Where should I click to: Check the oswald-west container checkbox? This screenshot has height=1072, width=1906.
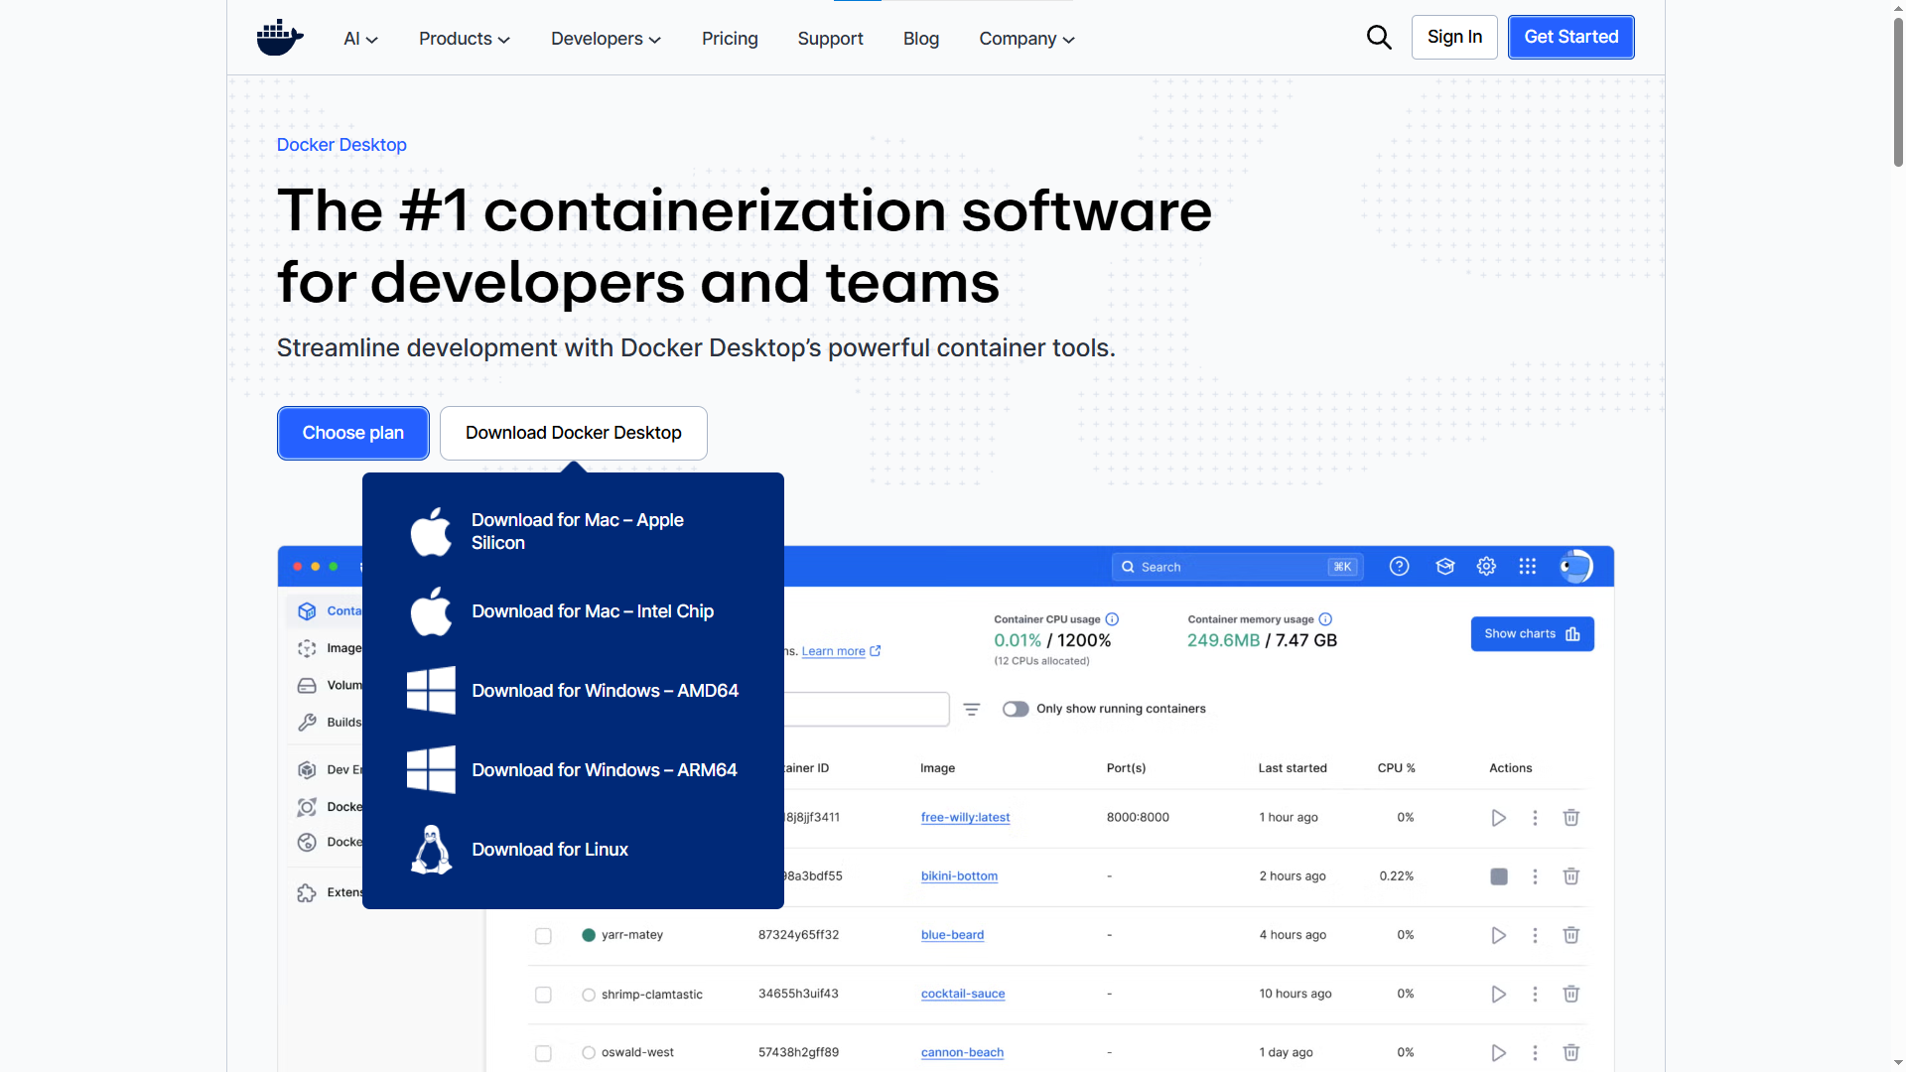(x=543, y=1053)
